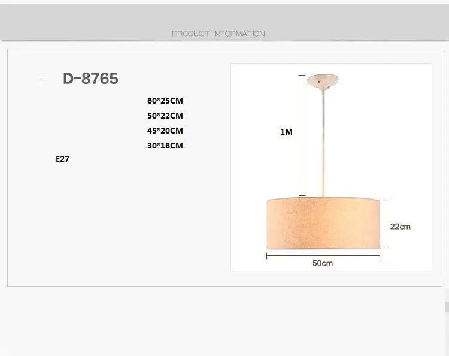
Task: Click the 60*25CM size option
Action: [165, 101]
